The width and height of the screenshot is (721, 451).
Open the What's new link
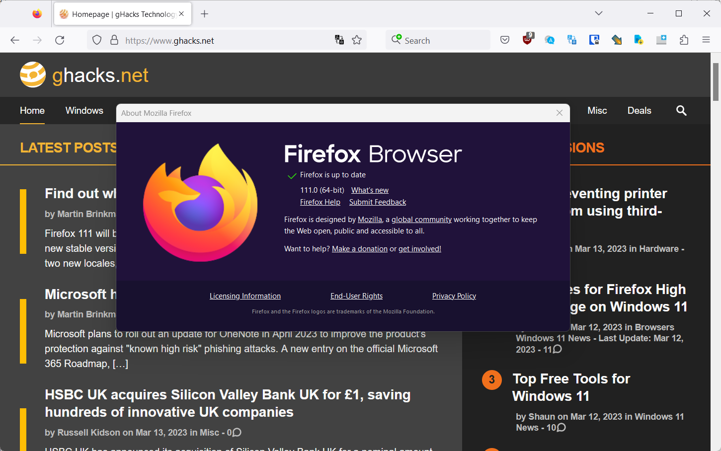coord(370,190)
